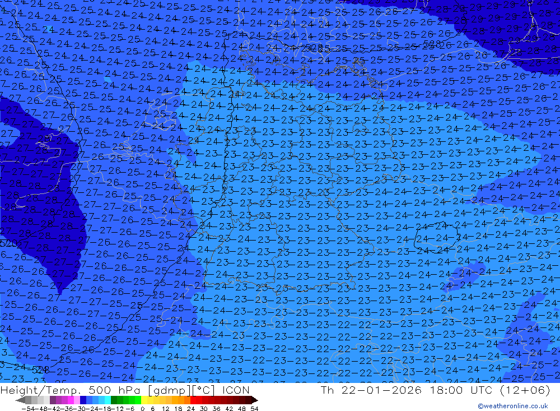Select the cyan -18 legend swatch
The width and height of the screenshot is (560, 411).
tap(108, 400)
